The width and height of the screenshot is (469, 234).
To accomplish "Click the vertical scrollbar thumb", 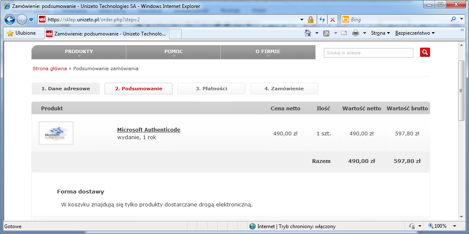I will [461, 90].
